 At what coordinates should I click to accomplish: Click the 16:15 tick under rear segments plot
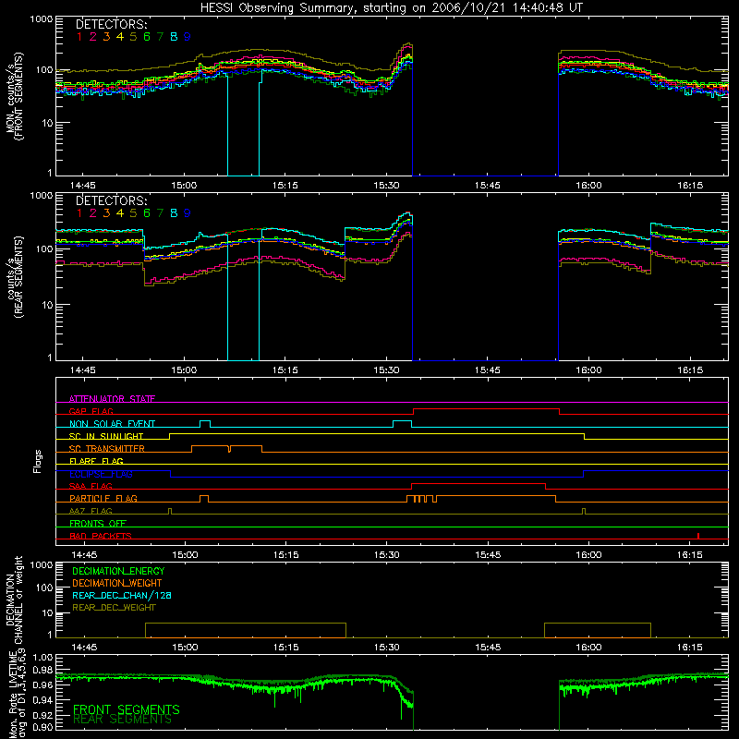pyautogui.click(x=690, y=370)
